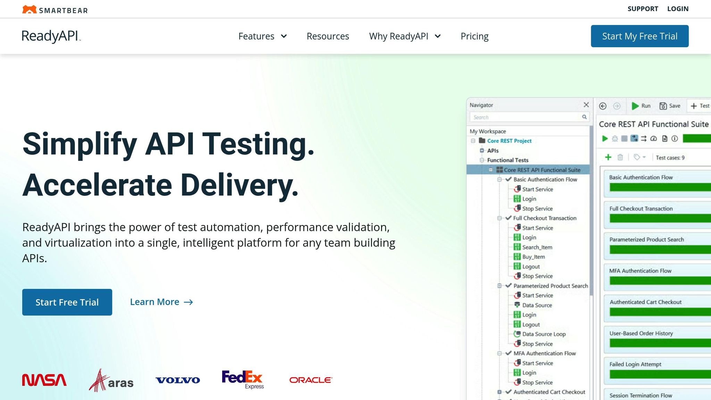Click the Full Checkout Transaction green progress bar
This screenshot has width=711, height=400.
(660, 218)
